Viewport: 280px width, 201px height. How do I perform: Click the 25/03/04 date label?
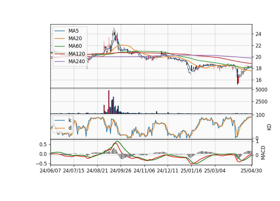click(x=215, y=171)
